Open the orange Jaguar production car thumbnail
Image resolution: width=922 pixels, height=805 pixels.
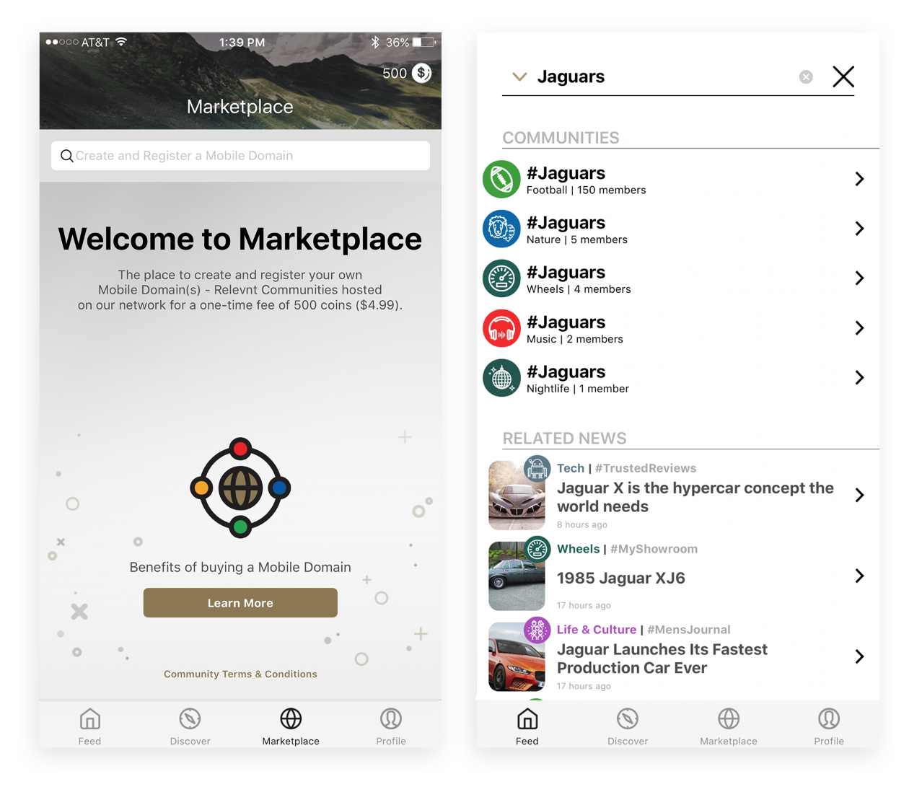517,657
